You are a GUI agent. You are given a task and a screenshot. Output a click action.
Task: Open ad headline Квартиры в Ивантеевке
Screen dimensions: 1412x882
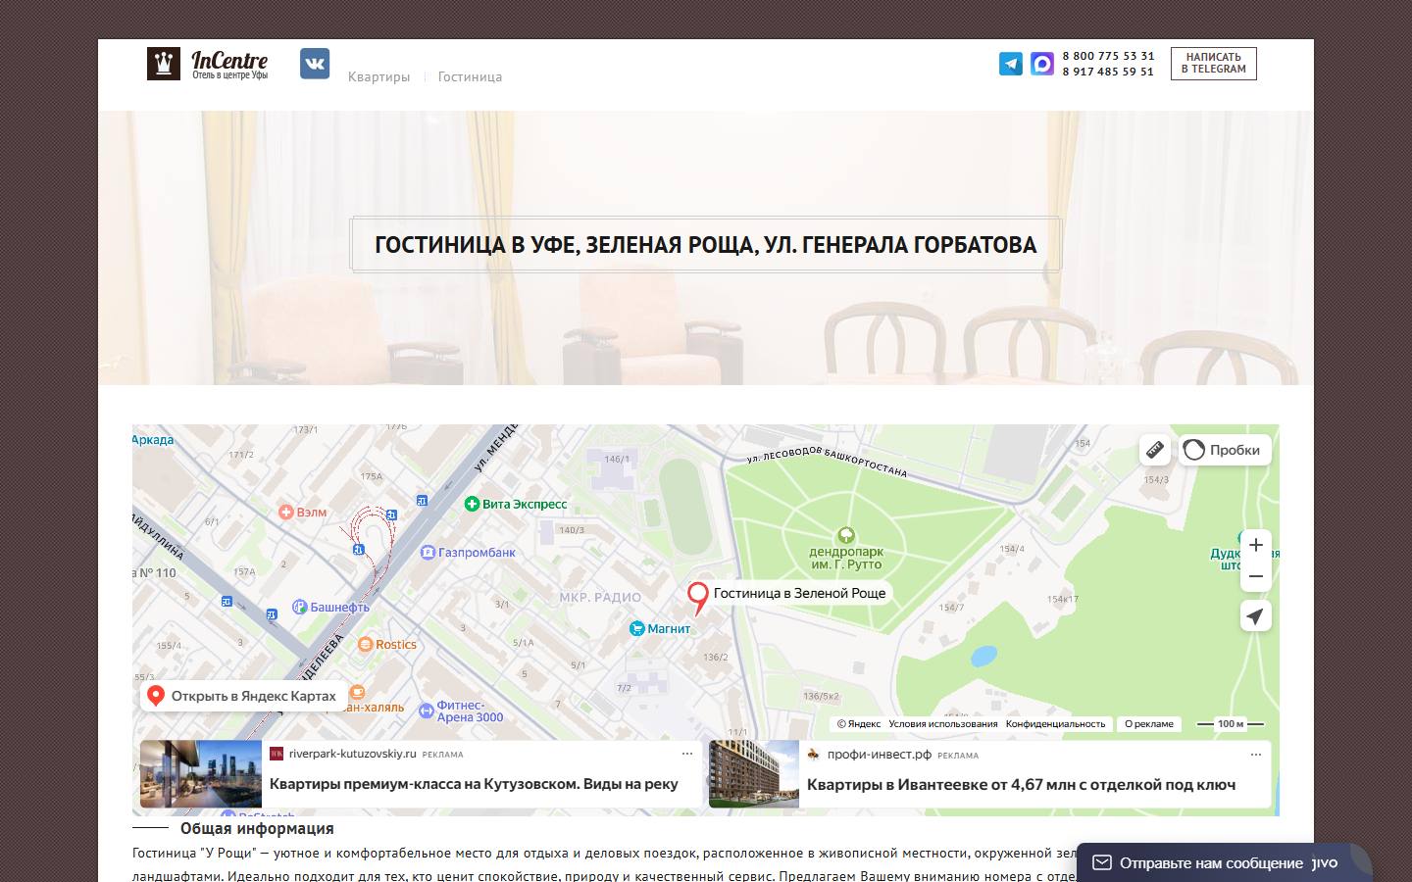[x=1021, y=784]
